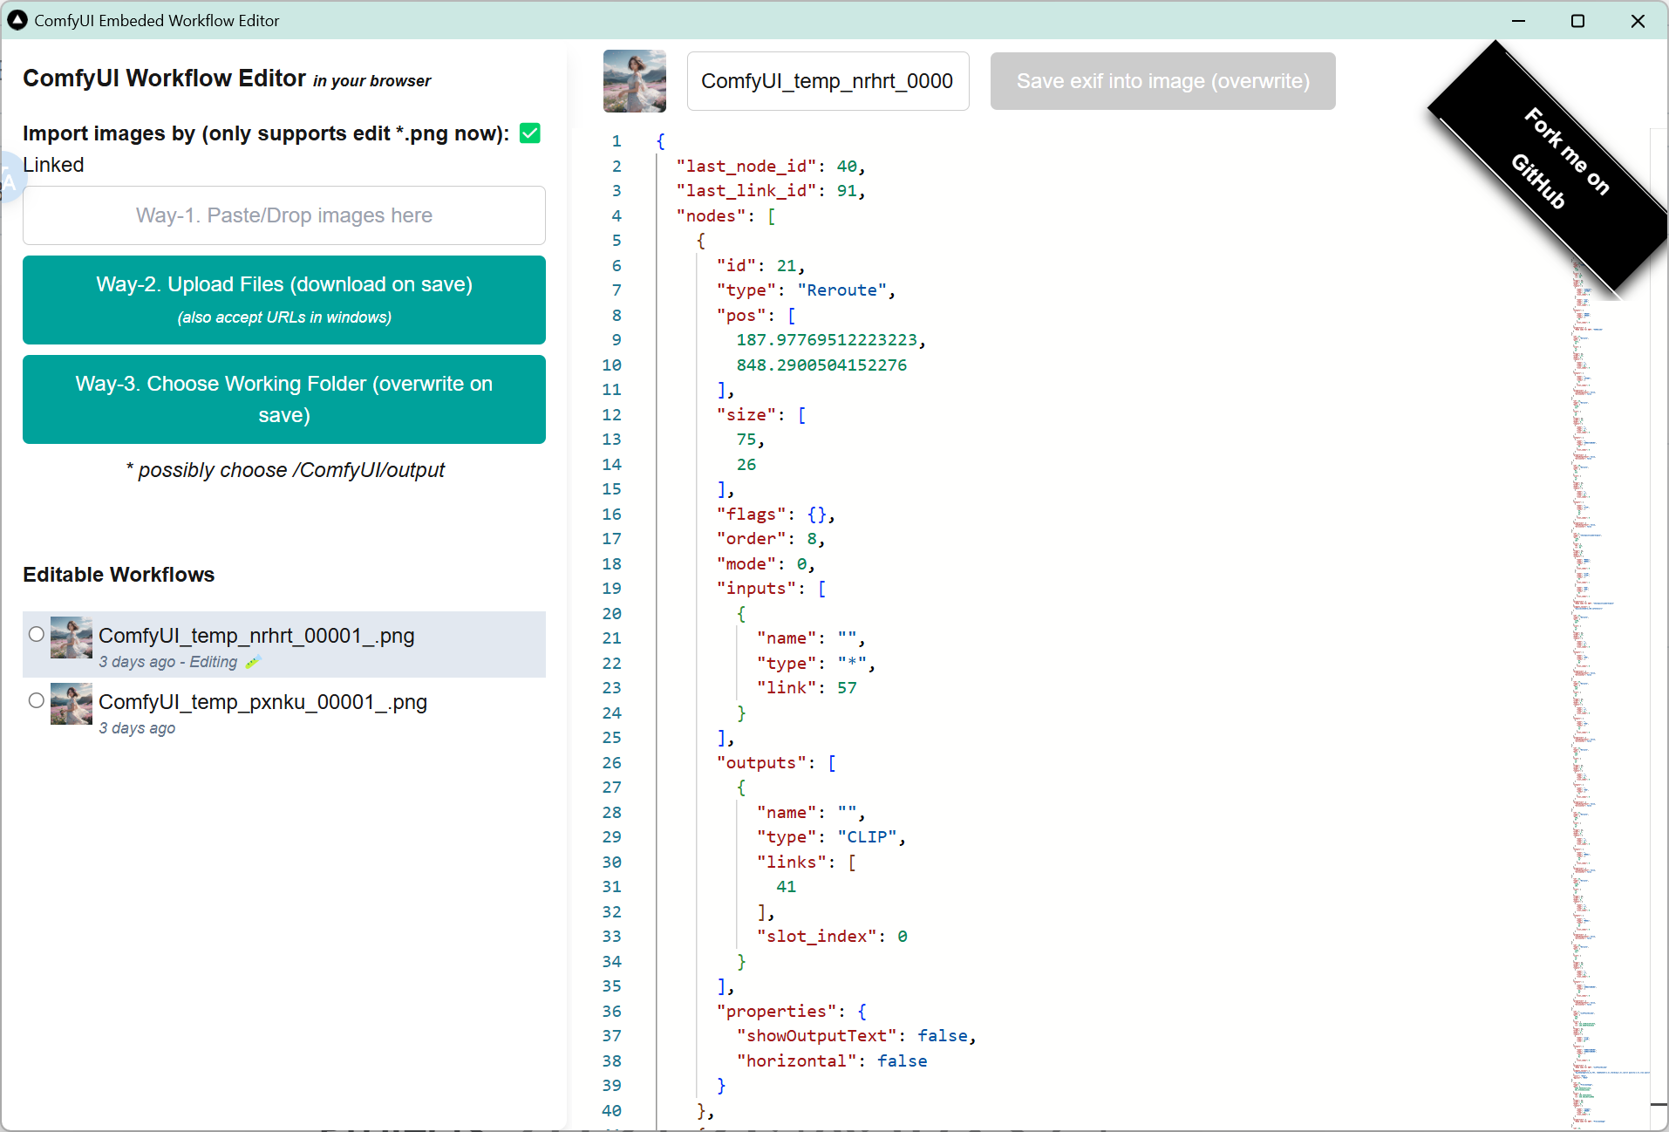Screen dimensions: 1669x1132
Task: Click the "last_node_id" key in JSON
Action: 746,166
